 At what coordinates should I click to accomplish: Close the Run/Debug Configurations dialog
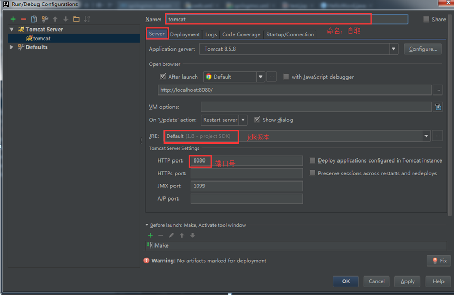[x=447, y=3]
